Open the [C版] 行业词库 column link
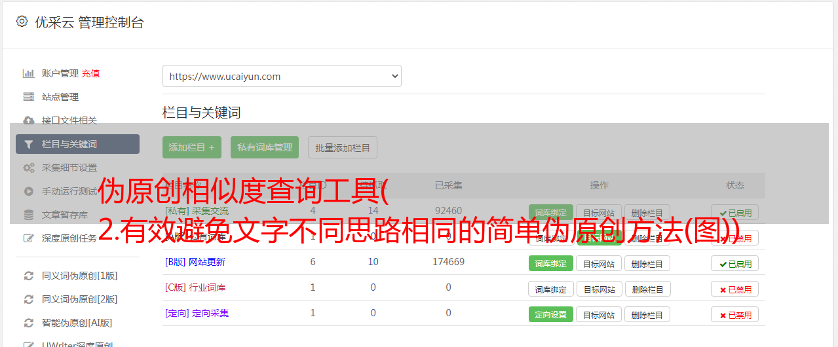Viewport: 838px width, 347px height. point(195,287)
